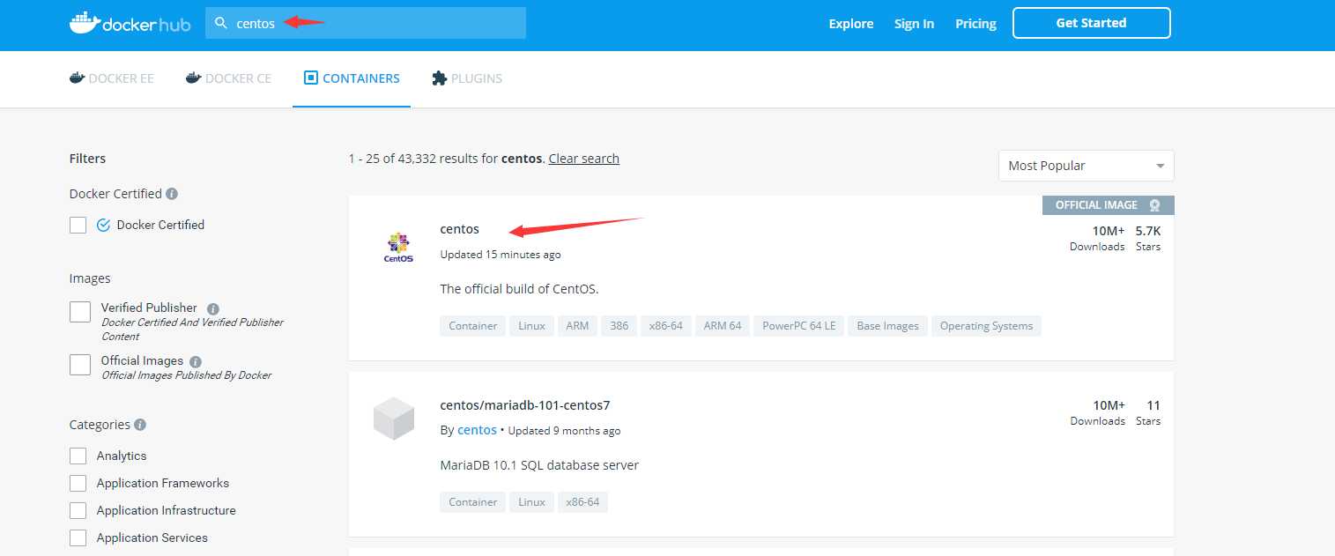The image size is (1335, 556).
Task: Click the '11' stars count on mariadb
Action: tap(1153, 405)
